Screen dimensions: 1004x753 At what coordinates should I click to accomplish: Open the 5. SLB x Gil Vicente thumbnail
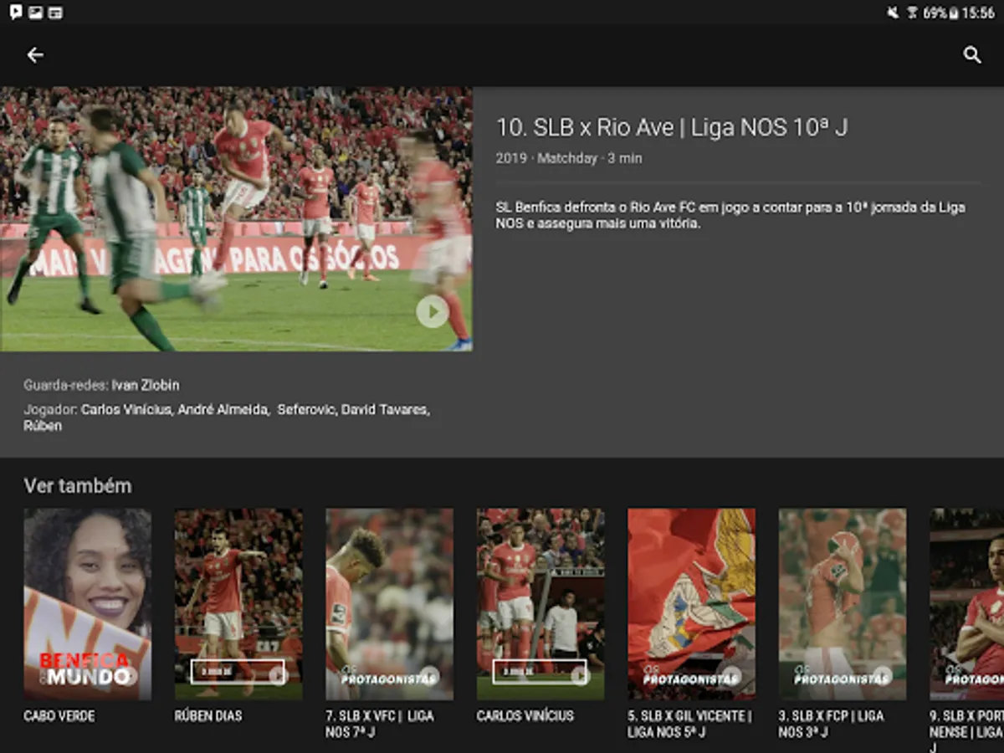click(692, 604)
